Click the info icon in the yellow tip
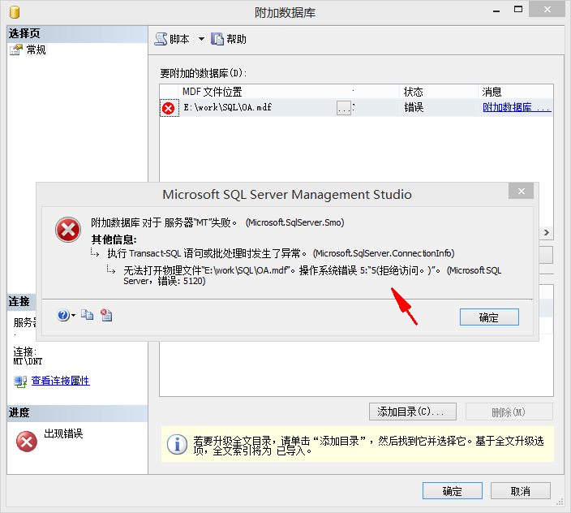The image size is (571, 513). point(177,444)
